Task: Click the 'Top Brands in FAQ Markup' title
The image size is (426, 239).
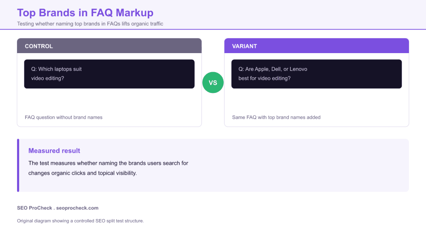Action: 85,13
